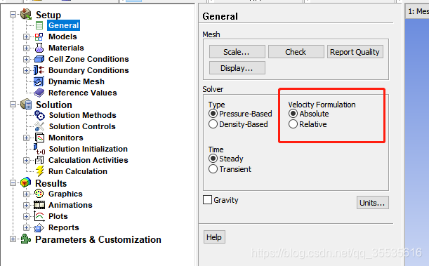The height and width of the screenshot is (266, 429).
Task: Open Solution Initialization in the tree
Action: (x=88, y=149)
